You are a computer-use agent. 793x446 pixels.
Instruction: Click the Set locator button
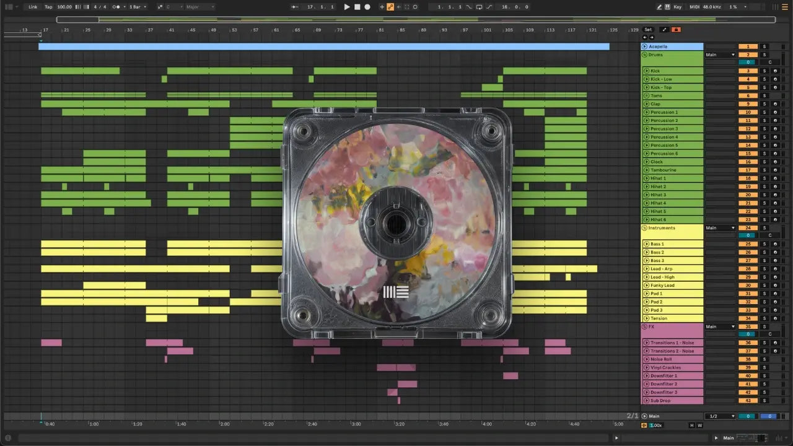(x=648, y=30)
